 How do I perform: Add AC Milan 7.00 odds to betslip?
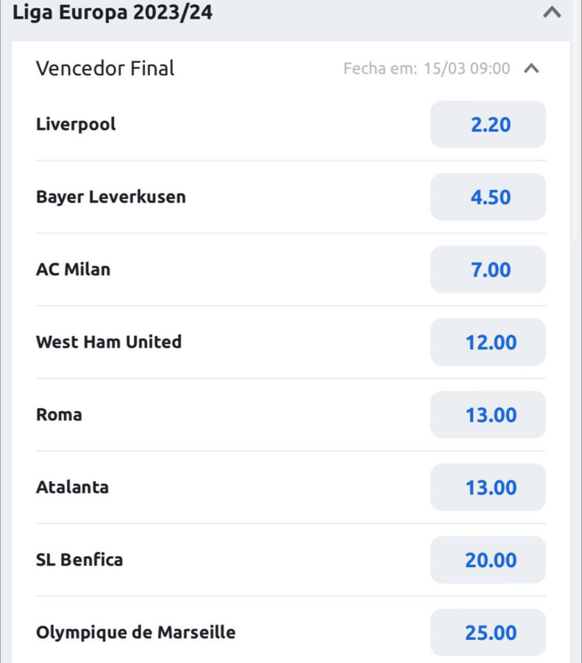click(488, 269)
